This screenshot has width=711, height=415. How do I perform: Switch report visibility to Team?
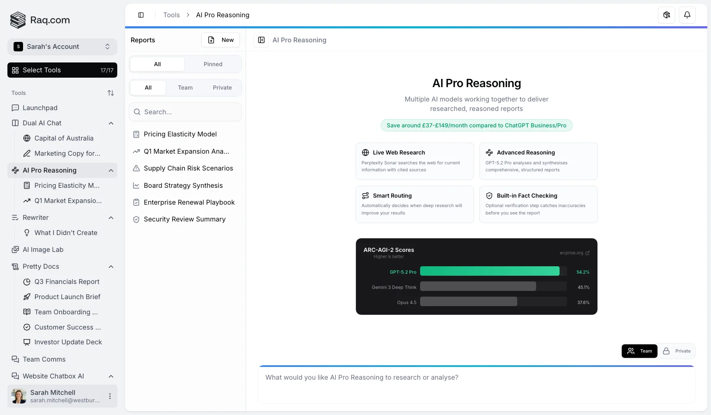pos(639,351)
